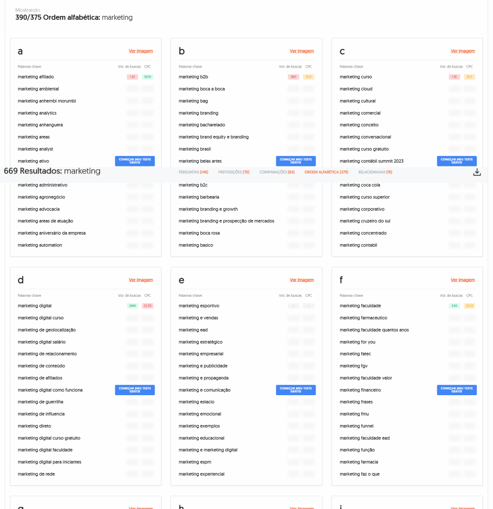Open the Ordem Alfabética tab
The image size is (493, 509).
point(326,172)
